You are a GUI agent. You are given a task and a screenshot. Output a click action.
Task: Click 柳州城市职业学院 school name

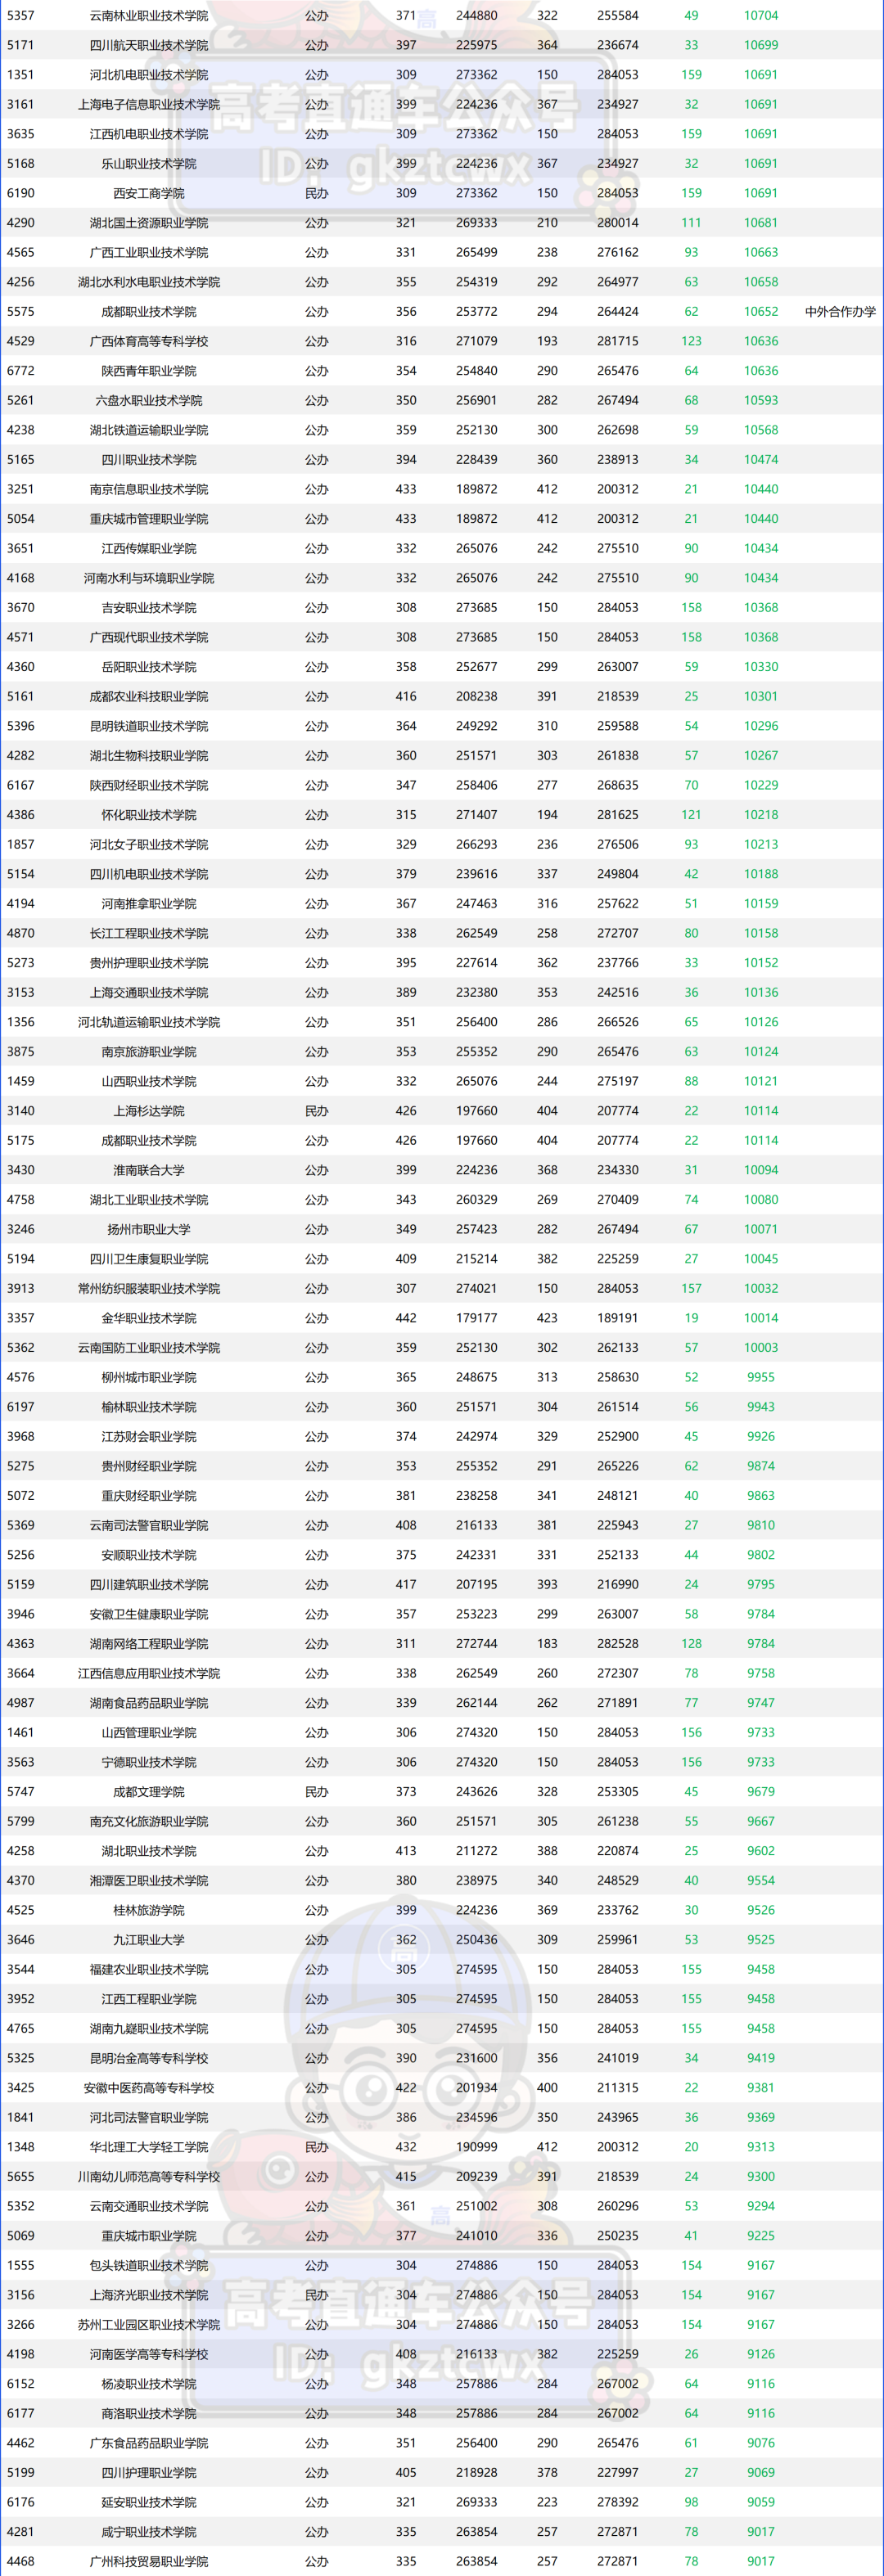(149, 1377)
